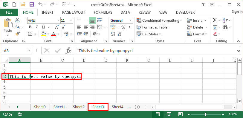Click the Save icon in quick access toolbar
Image resolution: width=243 pixels, height=118 pixels.
coord(32,4)
